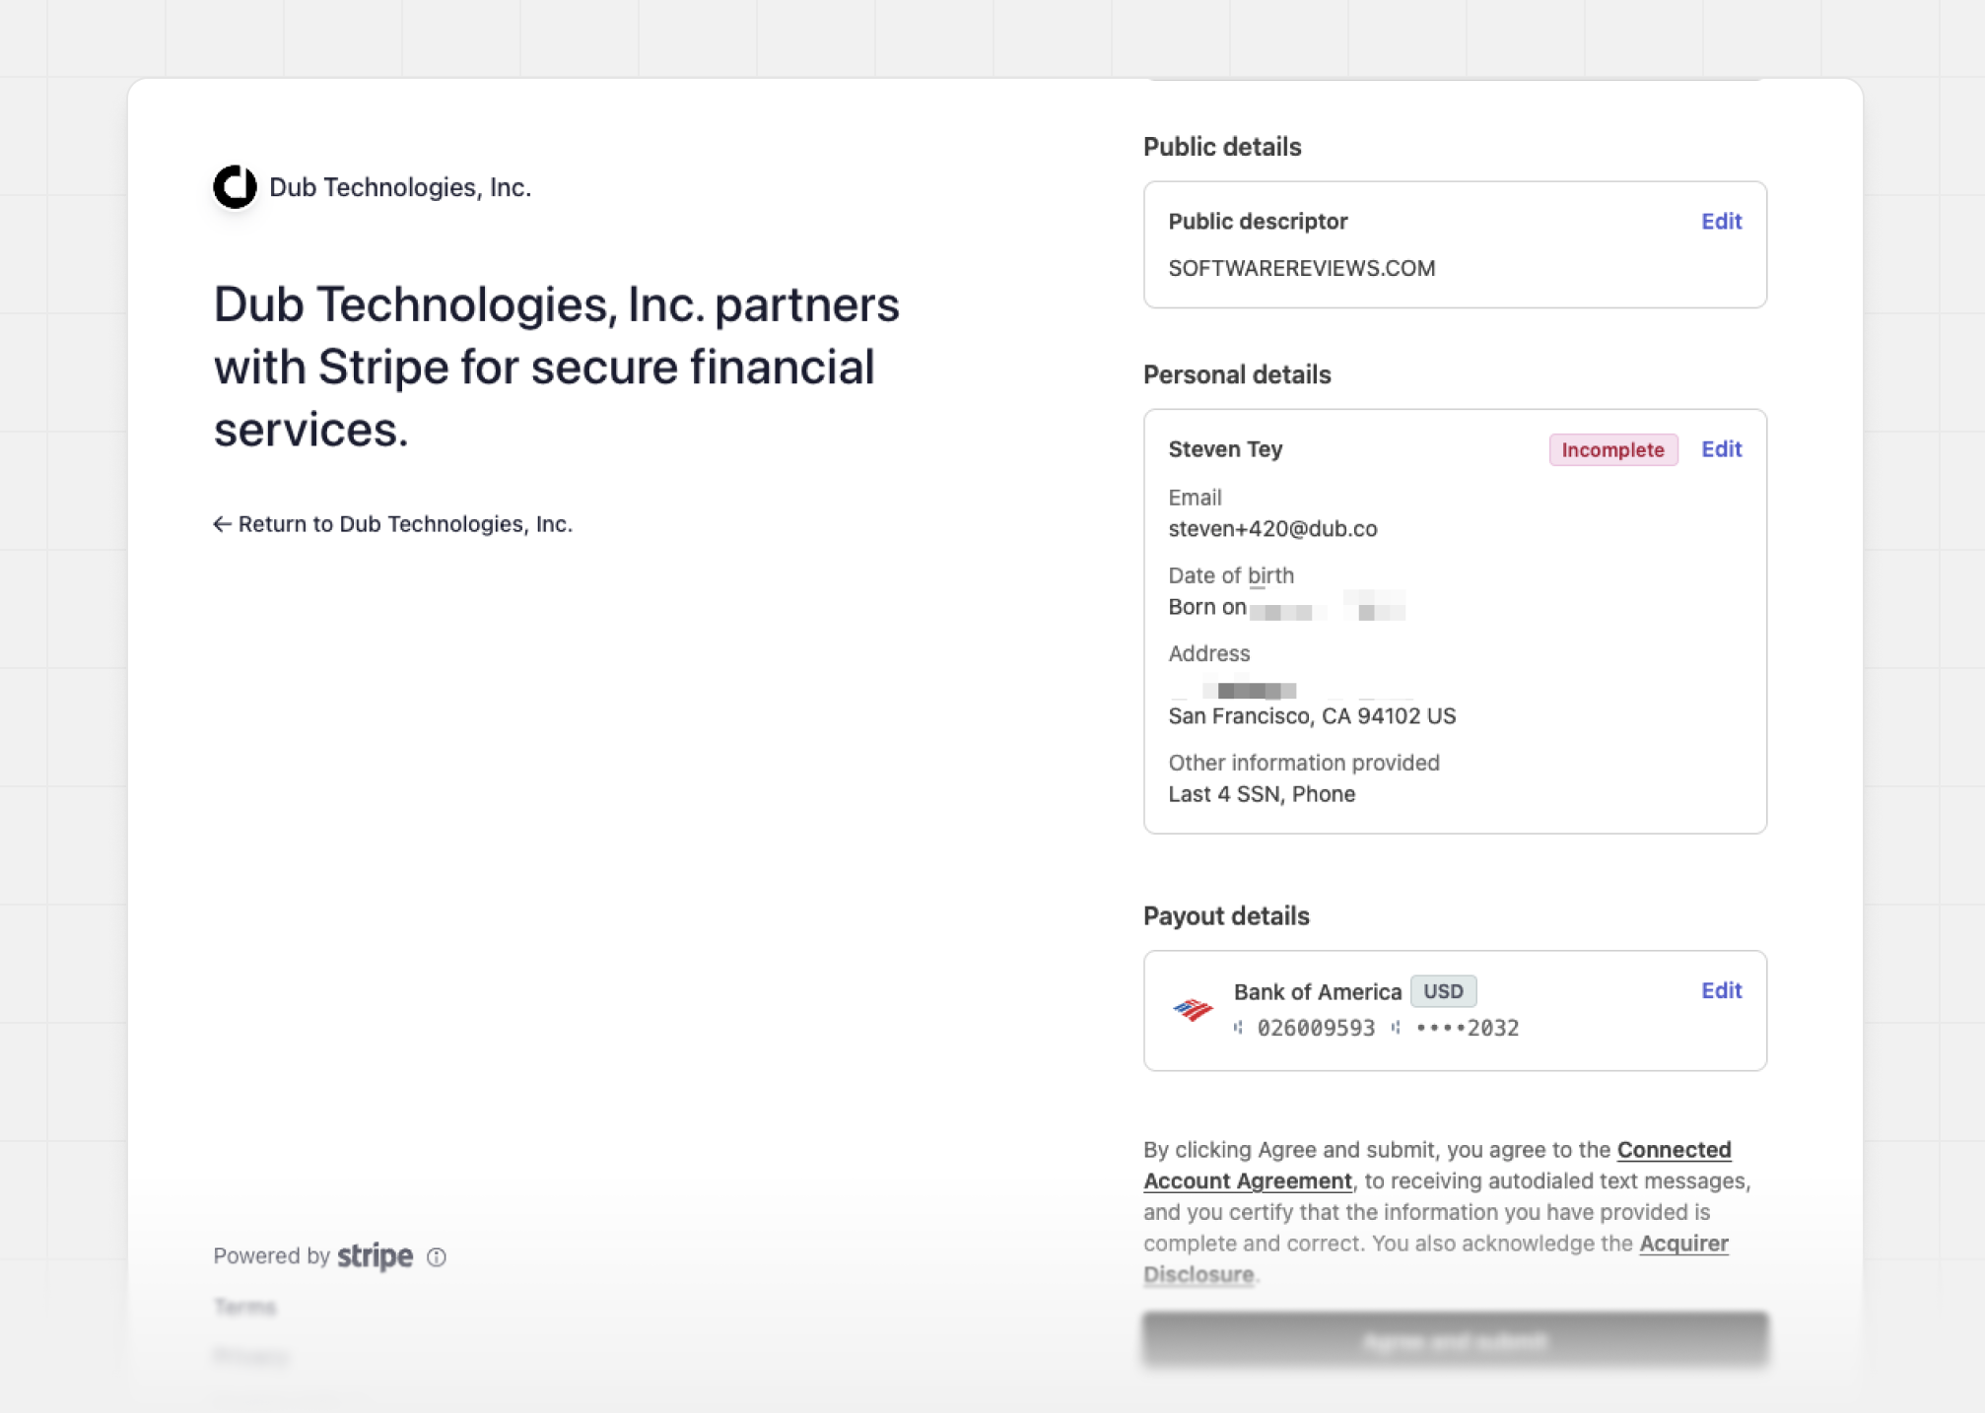Click the info icon beside Stripe
Viewport: 1985px width, 1413px height.
(x=437, y=1257)
